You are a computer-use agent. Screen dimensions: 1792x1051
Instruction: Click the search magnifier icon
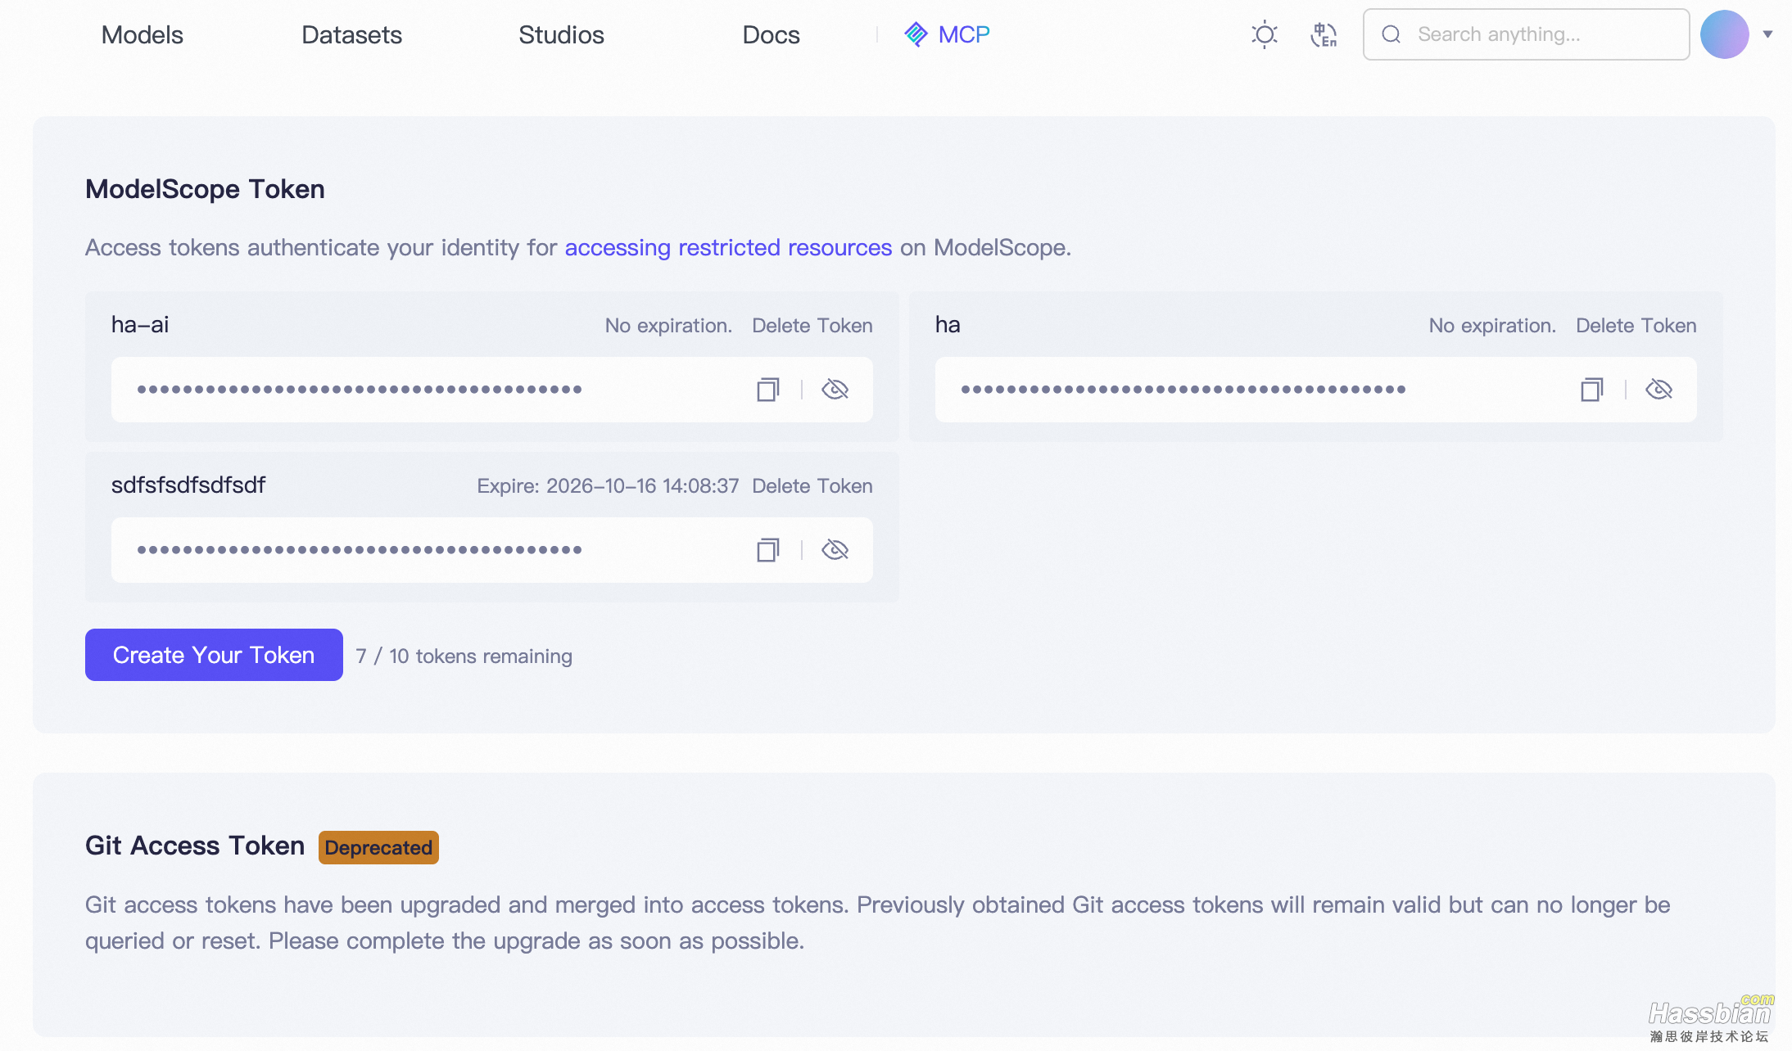(1391, 34)
